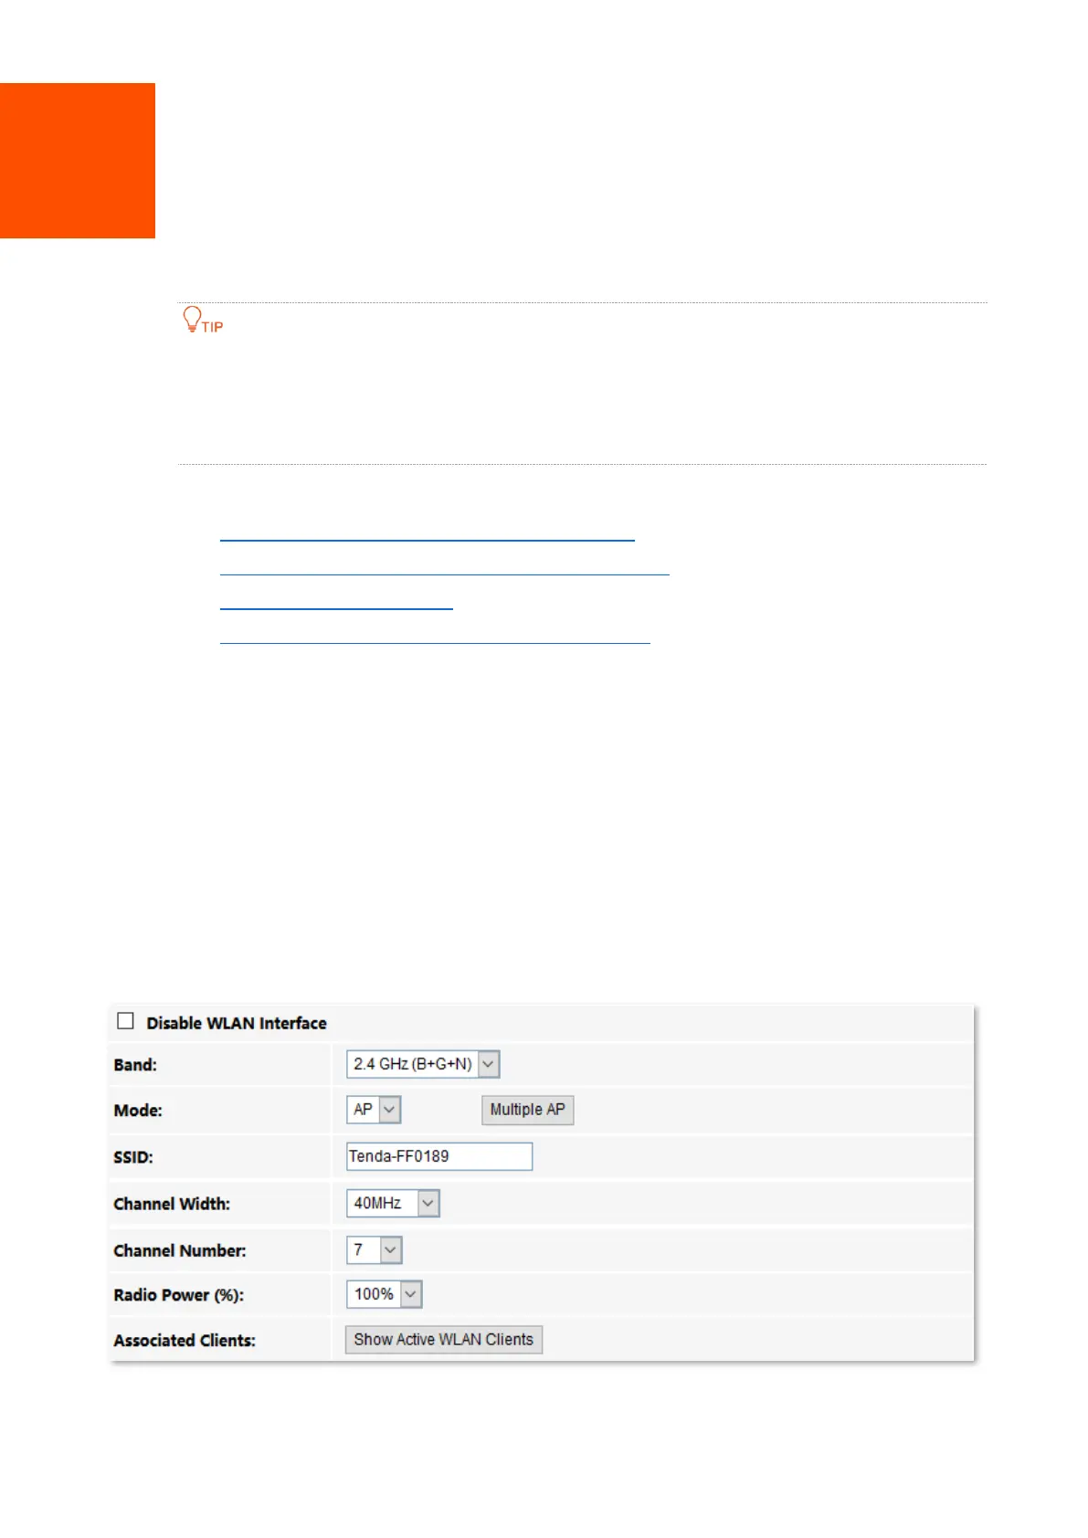The width and height of the screenshot is (1088, 1538).
Task: Click the Channel Width: label
Action: (x=172, y=1204)
